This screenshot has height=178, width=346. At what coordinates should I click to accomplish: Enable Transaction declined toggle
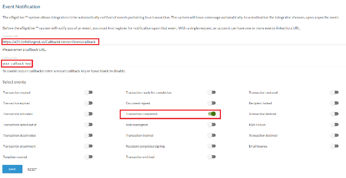pos(334,135)
